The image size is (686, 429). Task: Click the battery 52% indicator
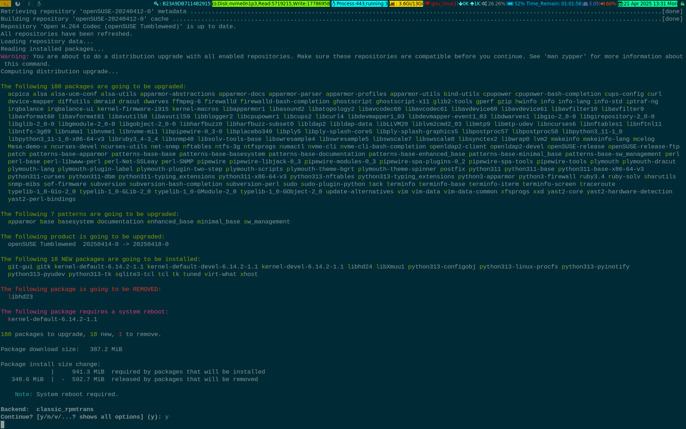[x=516, y=4]
